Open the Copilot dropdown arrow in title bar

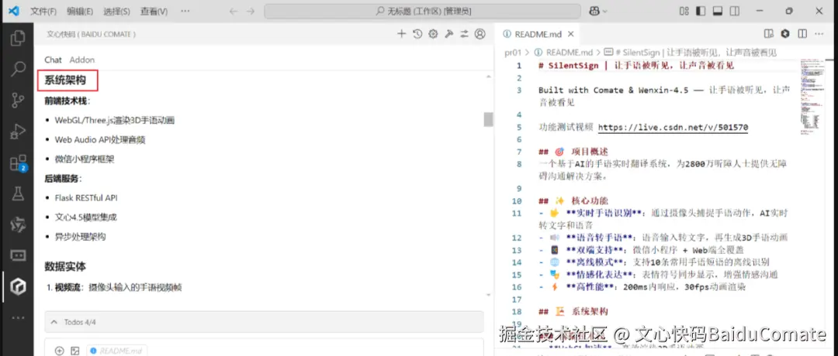click(x=605, y=12)
